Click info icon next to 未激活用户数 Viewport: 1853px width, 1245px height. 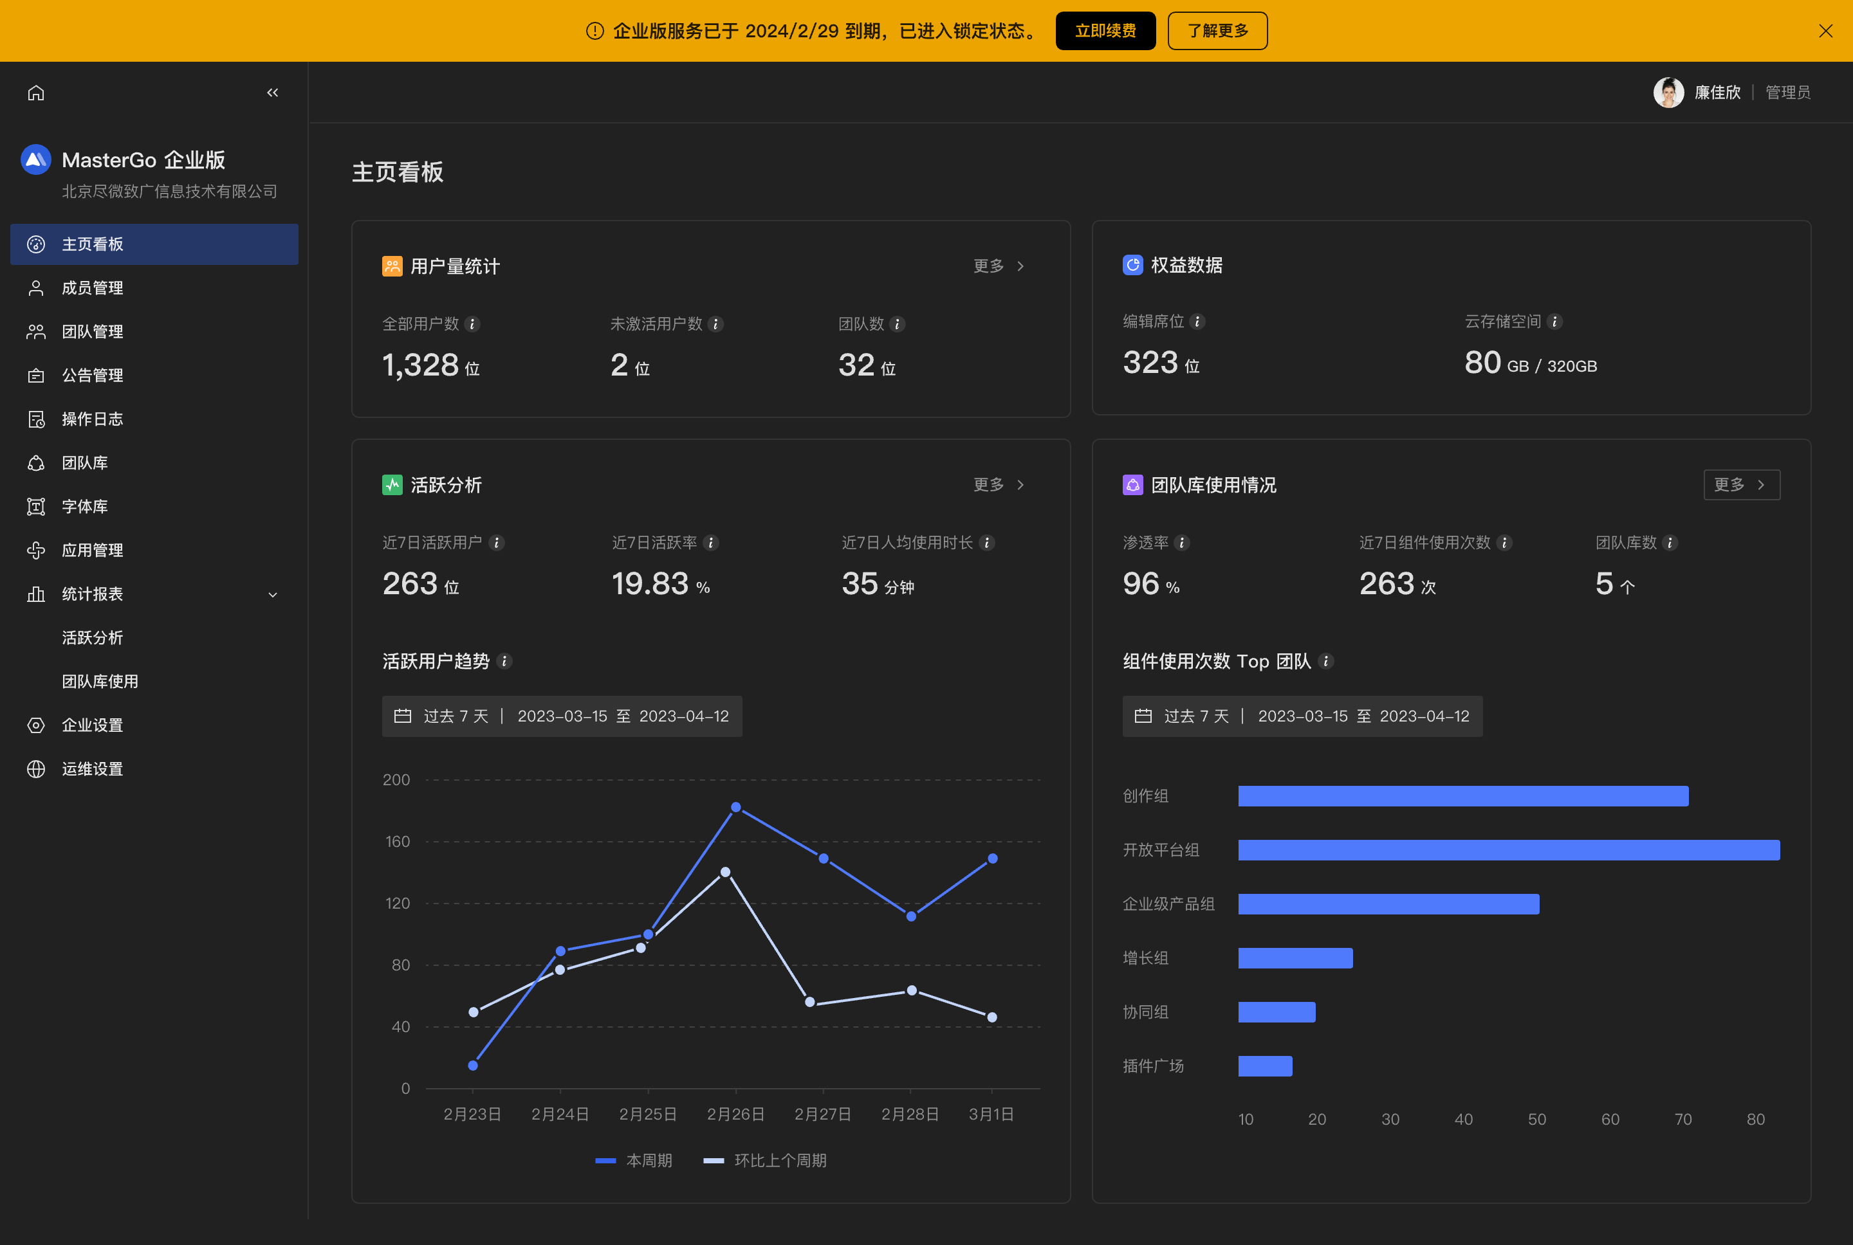[x=715, y=324]
